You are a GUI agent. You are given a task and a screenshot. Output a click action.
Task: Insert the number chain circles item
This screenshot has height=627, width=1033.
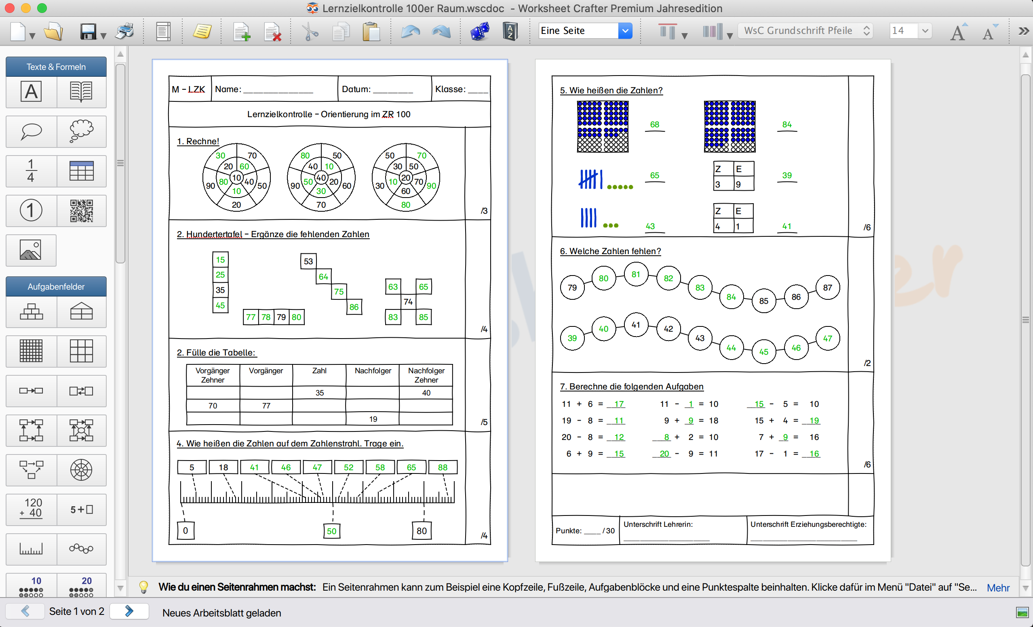81,549
